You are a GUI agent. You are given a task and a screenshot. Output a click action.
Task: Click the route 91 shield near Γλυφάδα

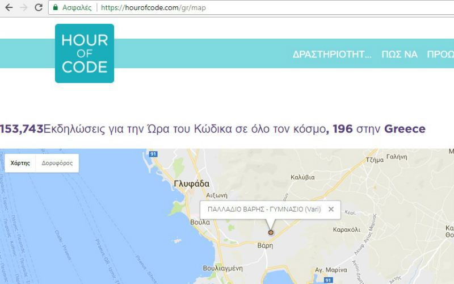pyautogui.click(x=153, y=154)
